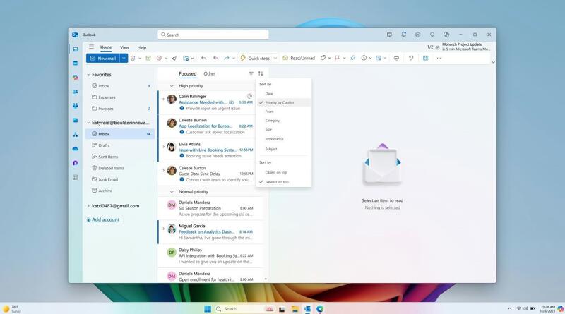Click the Undo icon in the ribbon
This screenshot has height=314, width=565.
pyautogui.click(x=411, y=58)
